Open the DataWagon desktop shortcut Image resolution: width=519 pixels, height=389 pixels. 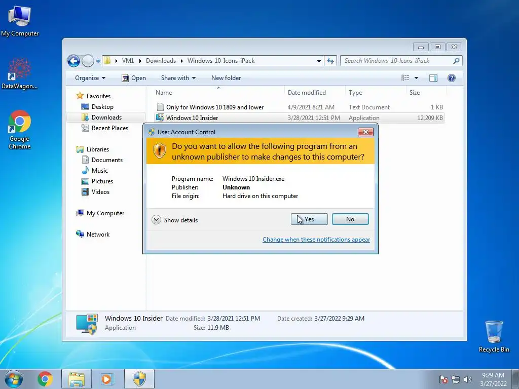[20, 73]
